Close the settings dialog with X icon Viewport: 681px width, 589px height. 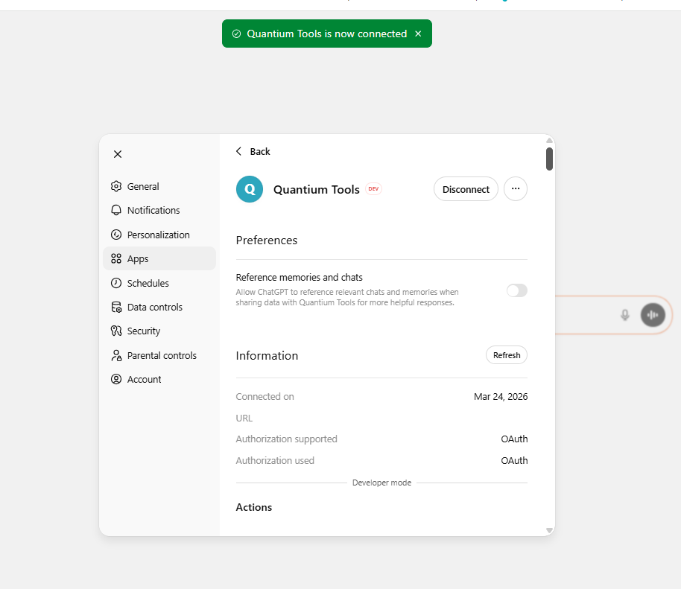(x=118, y=154)
